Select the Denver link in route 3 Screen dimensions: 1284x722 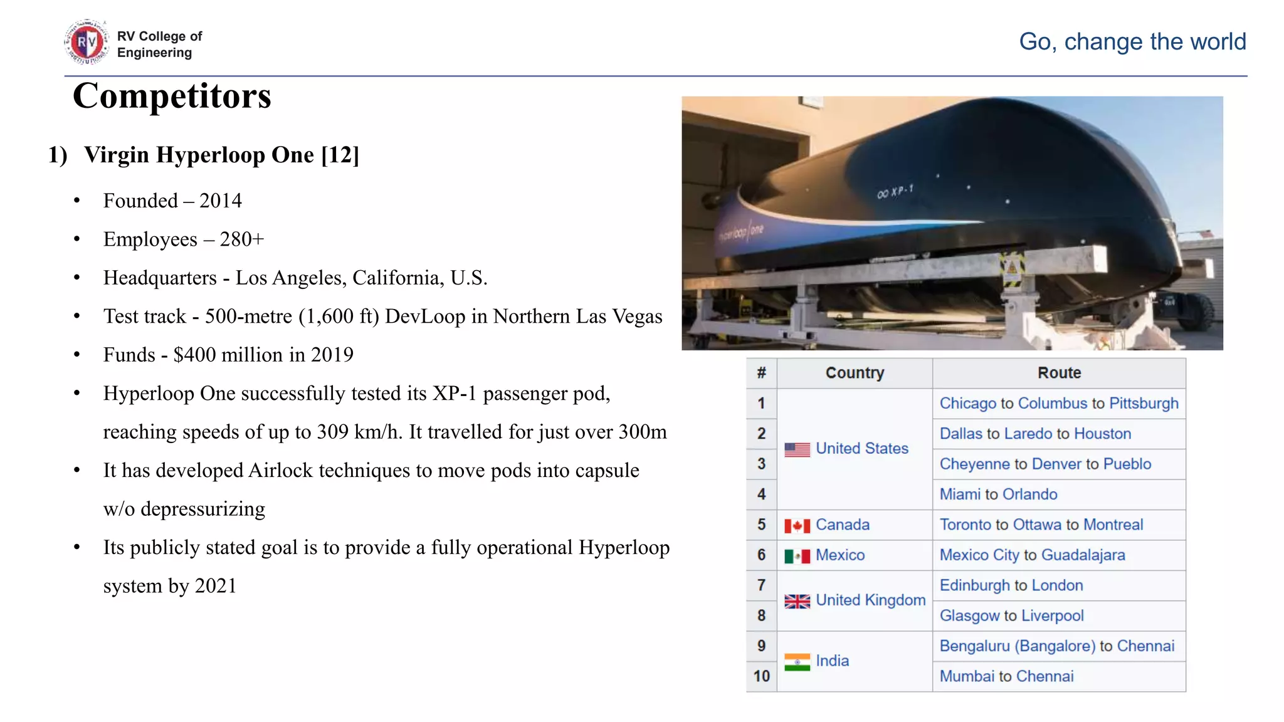(x=1056, y=464)
